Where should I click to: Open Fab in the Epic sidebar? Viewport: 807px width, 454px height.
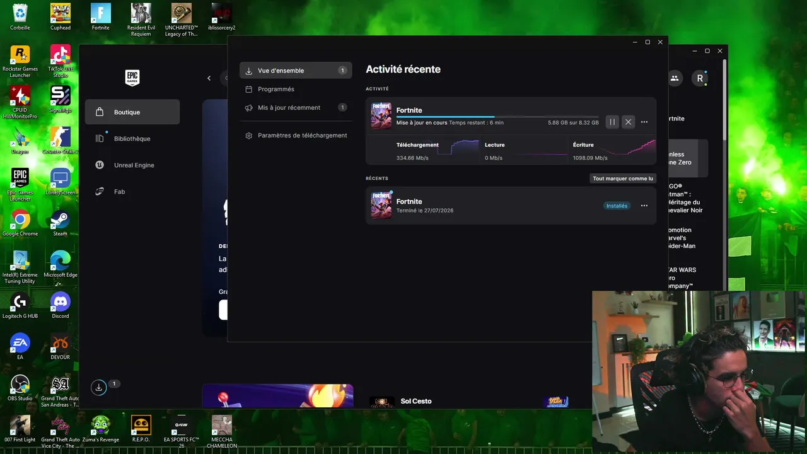pos(132,192)
